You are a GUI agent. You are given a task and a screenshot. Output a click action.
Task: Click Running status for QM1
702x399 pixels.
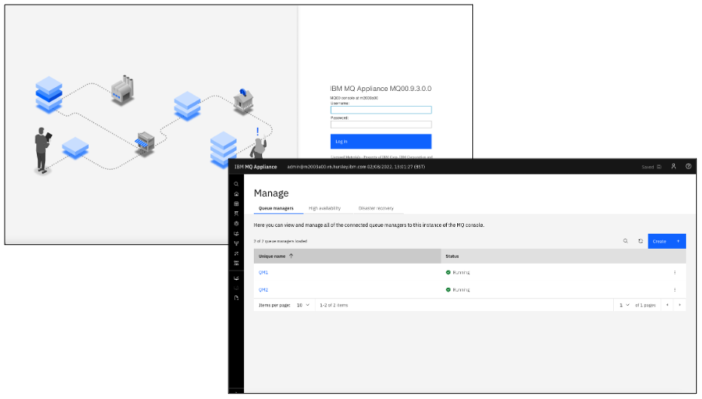457,272
